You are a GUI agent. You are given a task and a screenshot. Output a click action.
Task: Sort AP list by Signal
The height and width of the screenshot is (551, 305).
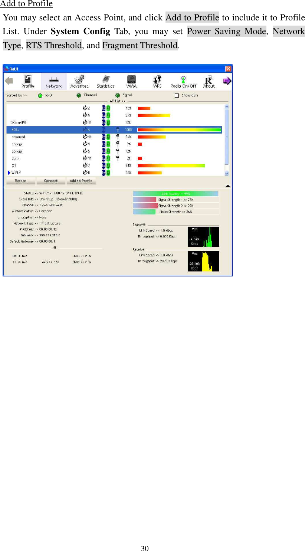(x=122, y=95)
